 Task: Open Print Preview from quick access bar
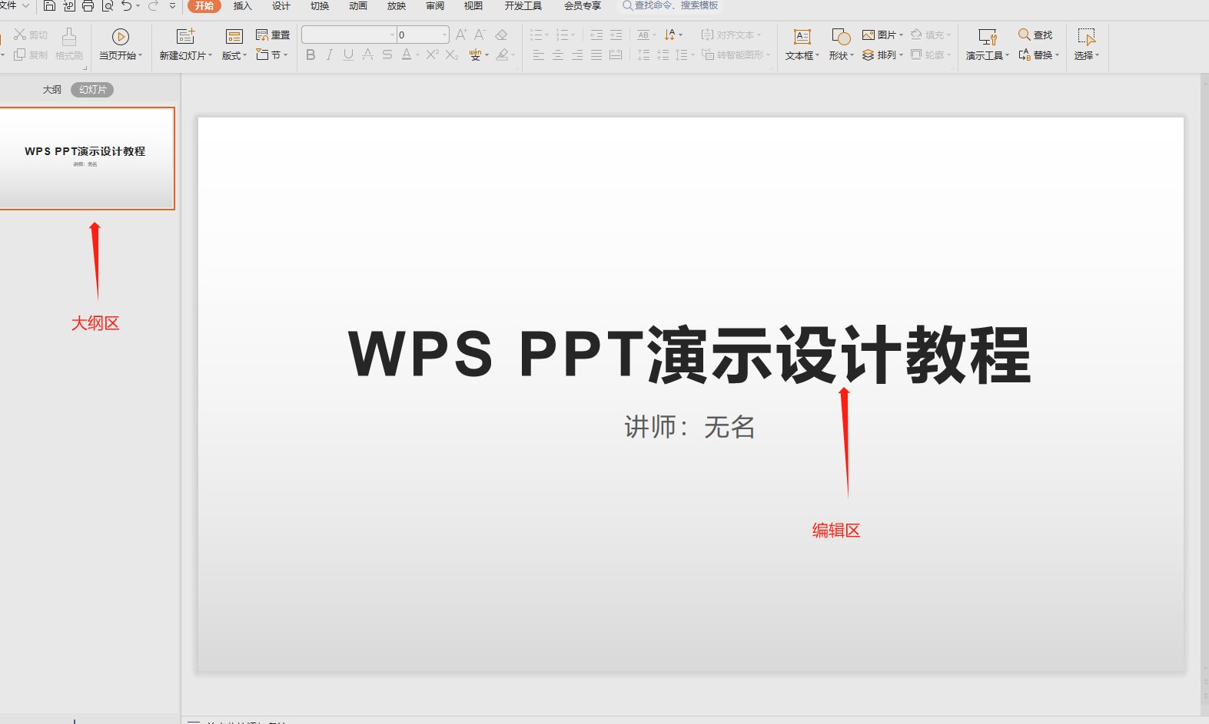[x=108, y=6]
